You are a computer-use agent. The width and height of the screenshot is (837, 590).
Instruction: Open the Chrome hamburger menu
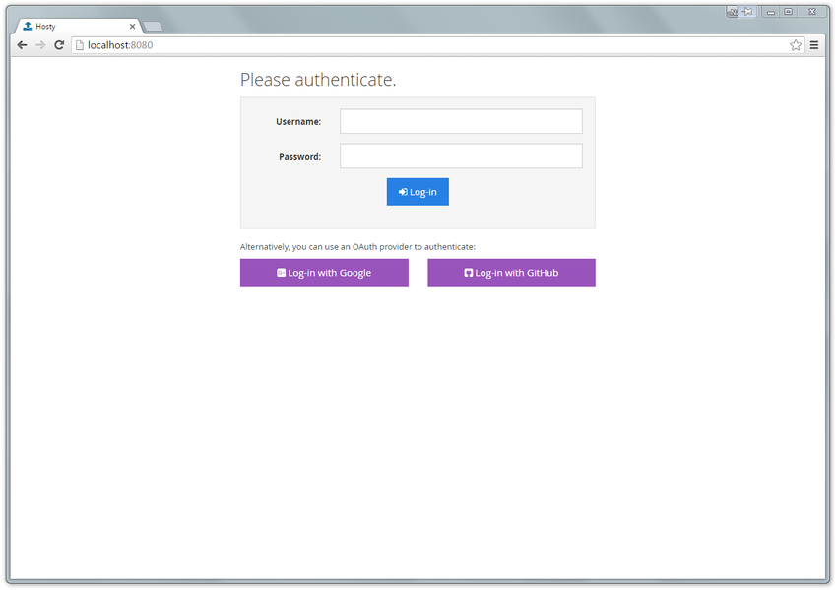click(x=814, y=45)
